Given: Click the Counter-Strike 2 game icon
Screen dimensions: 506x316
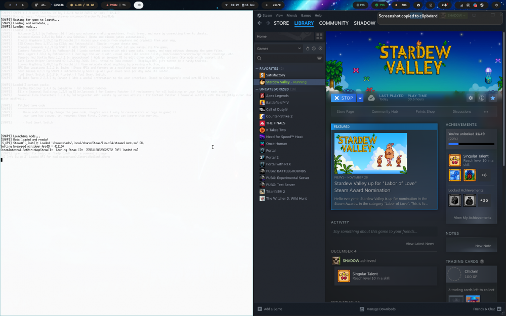Looking at the screenshot, I should [x=262, y=116].
